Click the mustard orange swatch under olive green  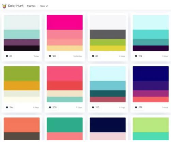point(22,86)
